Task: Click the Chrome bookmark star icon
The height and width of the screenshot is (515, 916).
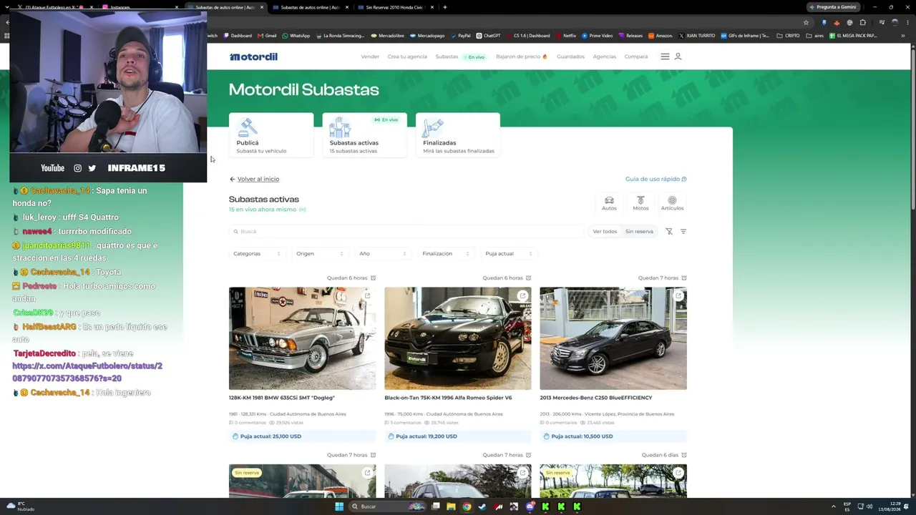Action: point(806,22)
